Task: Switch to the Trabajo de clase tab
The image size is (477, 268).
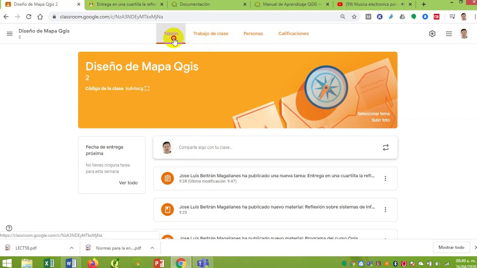Action: pyautogui.click(x=211, y=33)
